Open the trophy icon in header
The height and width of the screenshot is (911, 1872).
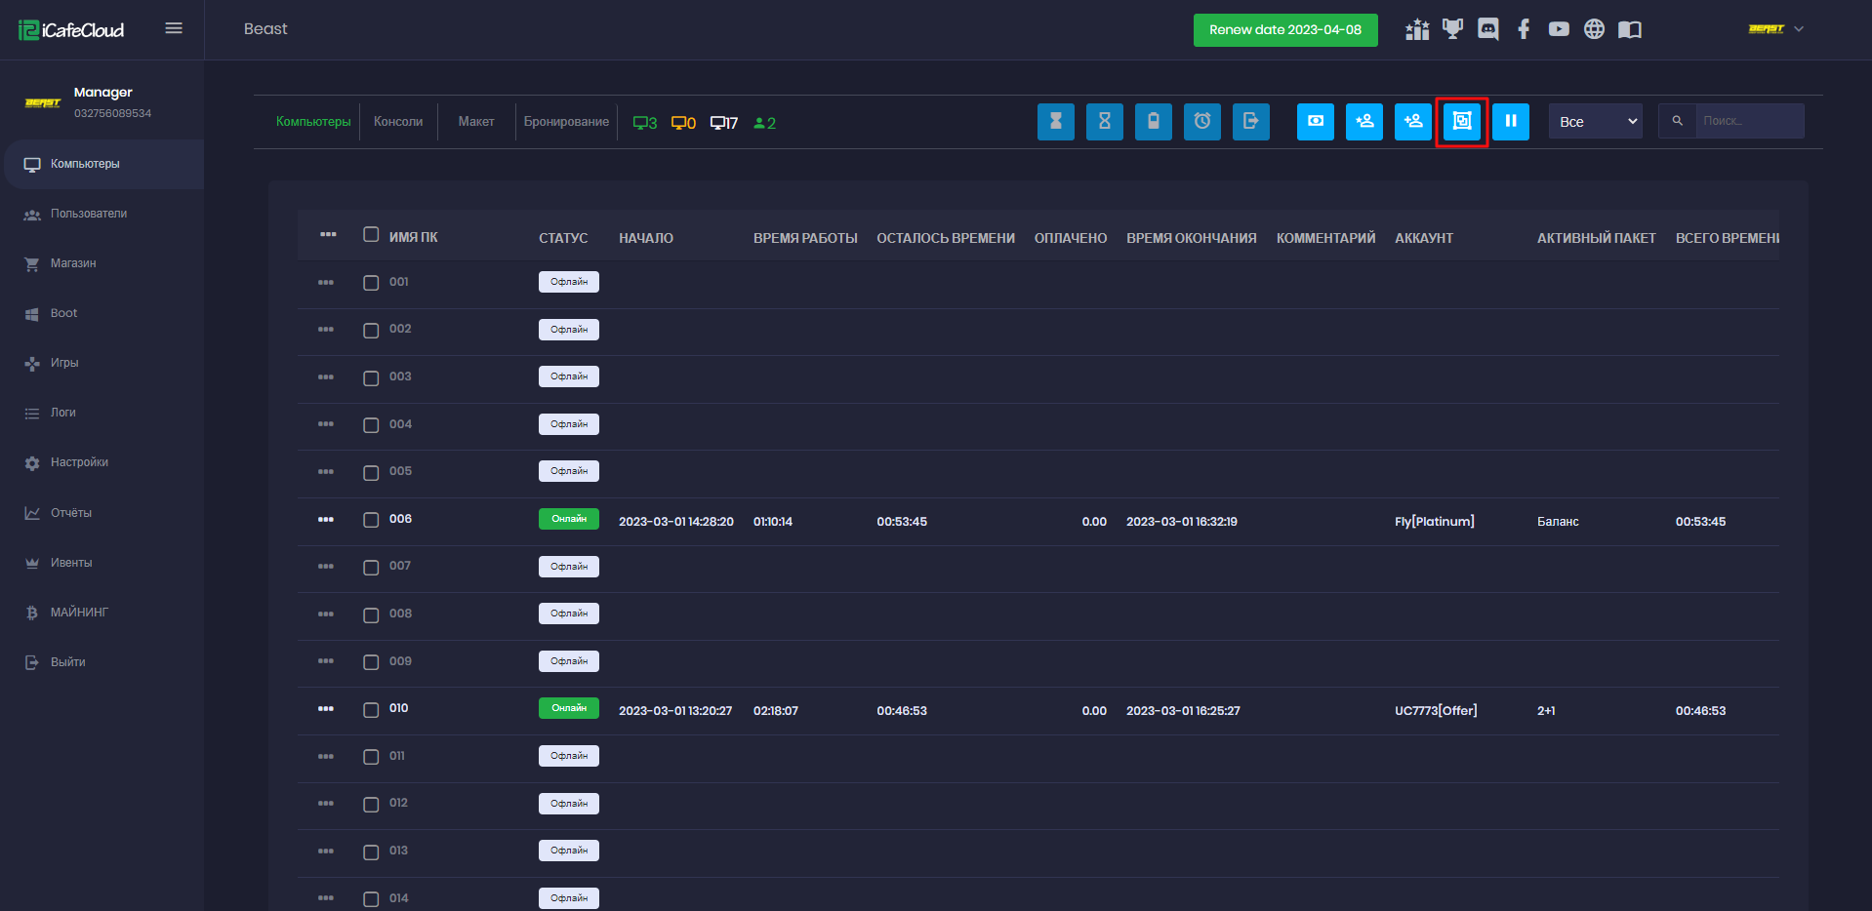pos(1452,29)
